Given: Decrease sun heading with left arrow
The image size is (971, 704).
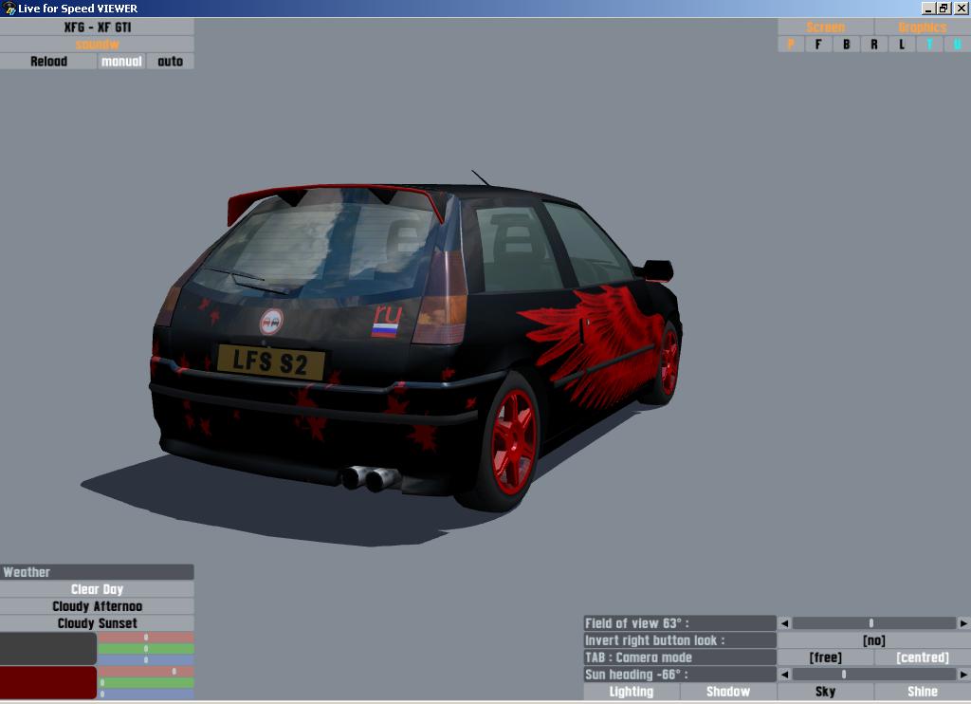Looking at the screenshot, I should (x=784, y=675).
